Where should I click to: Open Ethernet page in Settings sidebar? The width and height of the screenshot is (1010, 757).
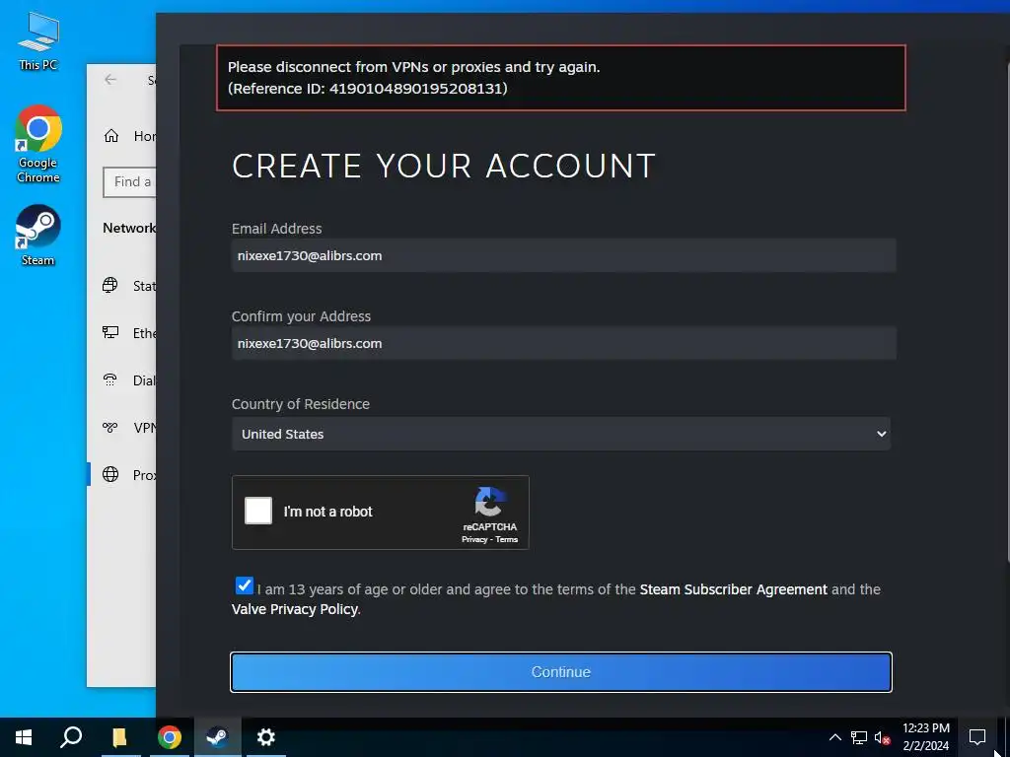click(128, 333)
